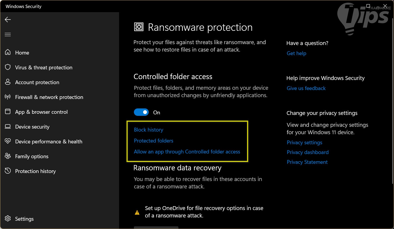Click the Get help link

coord(296,53)
